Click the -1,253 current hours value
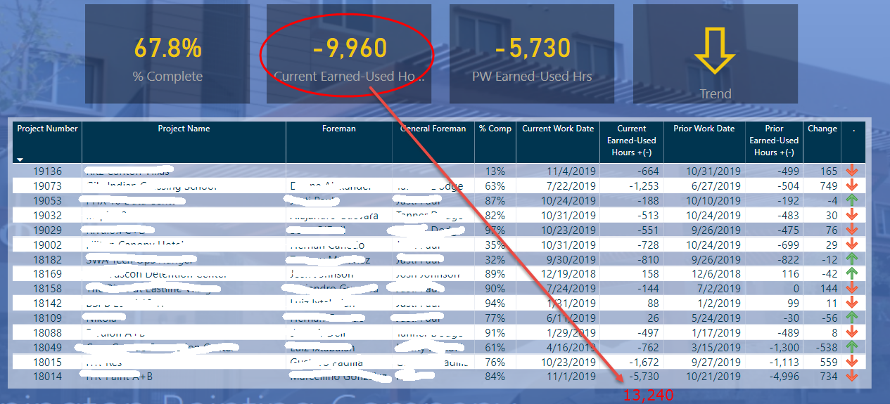 click(x=644, y=186)
